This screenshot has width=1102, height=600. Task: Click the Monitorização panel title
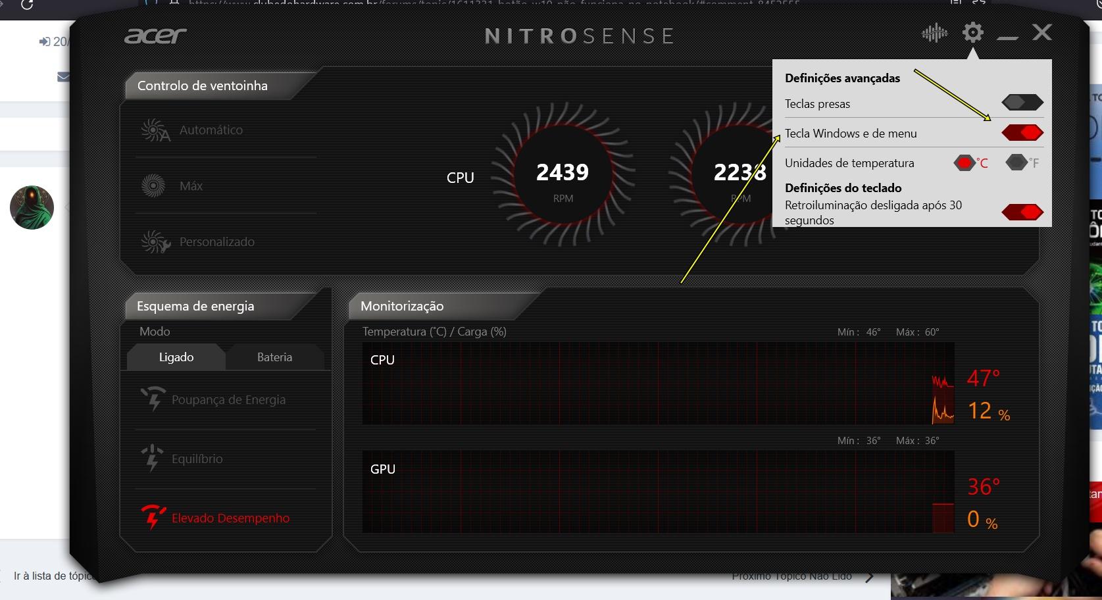coord(402,306)
